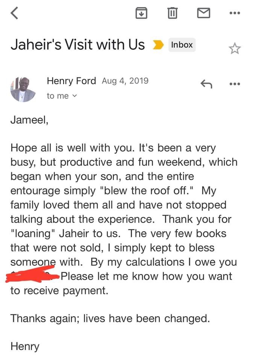
Task: Archive this email
Action: [x=141, y=14]
